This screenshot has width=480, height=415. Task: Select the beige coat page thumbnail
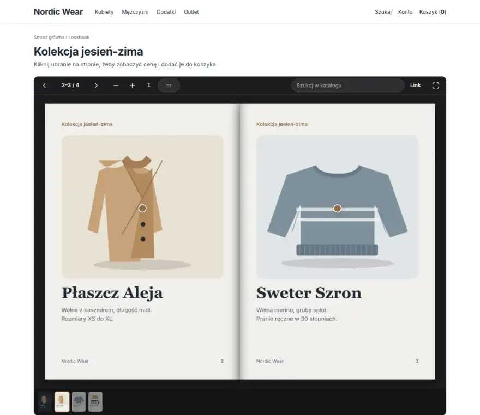click(x=62, y=401)
